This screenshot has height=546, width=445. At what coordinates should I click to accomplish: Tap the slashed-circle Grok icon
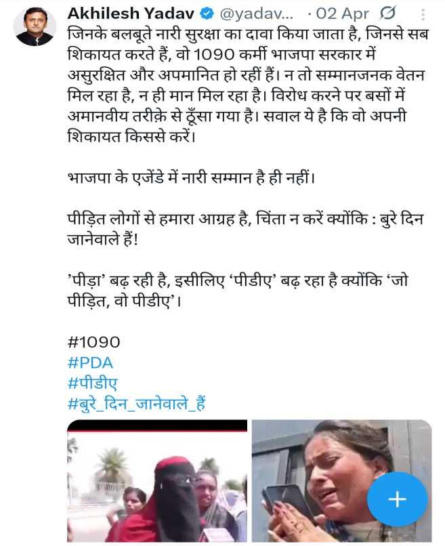[x=387, y=14]
